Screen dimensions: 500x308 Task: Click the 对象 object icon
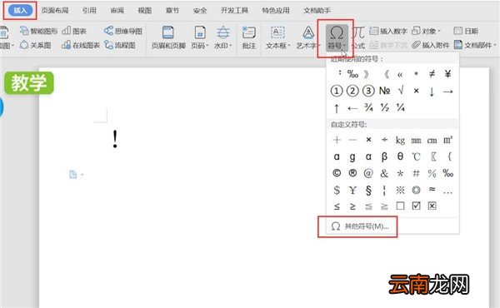(x=416, y=31)
